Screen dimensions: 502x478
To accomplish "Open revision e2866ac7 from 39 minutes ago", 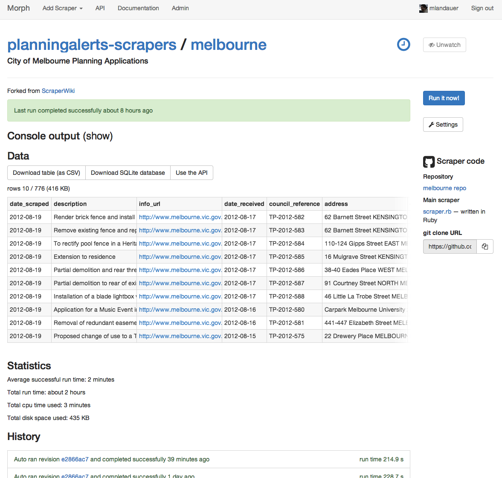I will (x=75, y=459).
